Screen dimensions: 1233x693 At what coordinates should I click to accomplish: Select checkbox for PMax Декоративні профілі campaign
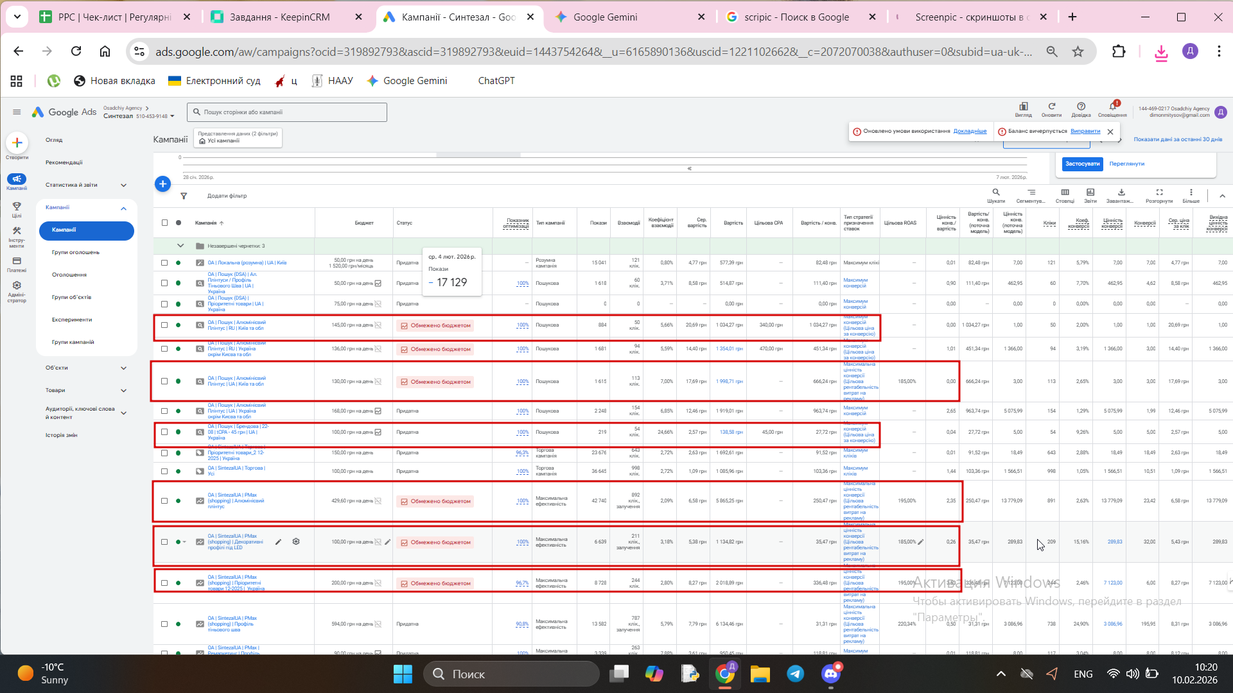click(164, 542)
